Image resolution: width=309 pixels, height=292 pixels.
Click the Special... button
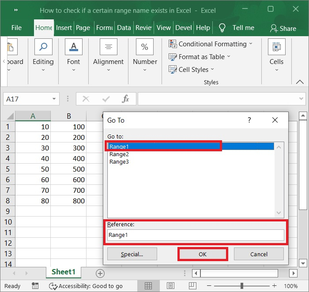[x=132, y=254]
